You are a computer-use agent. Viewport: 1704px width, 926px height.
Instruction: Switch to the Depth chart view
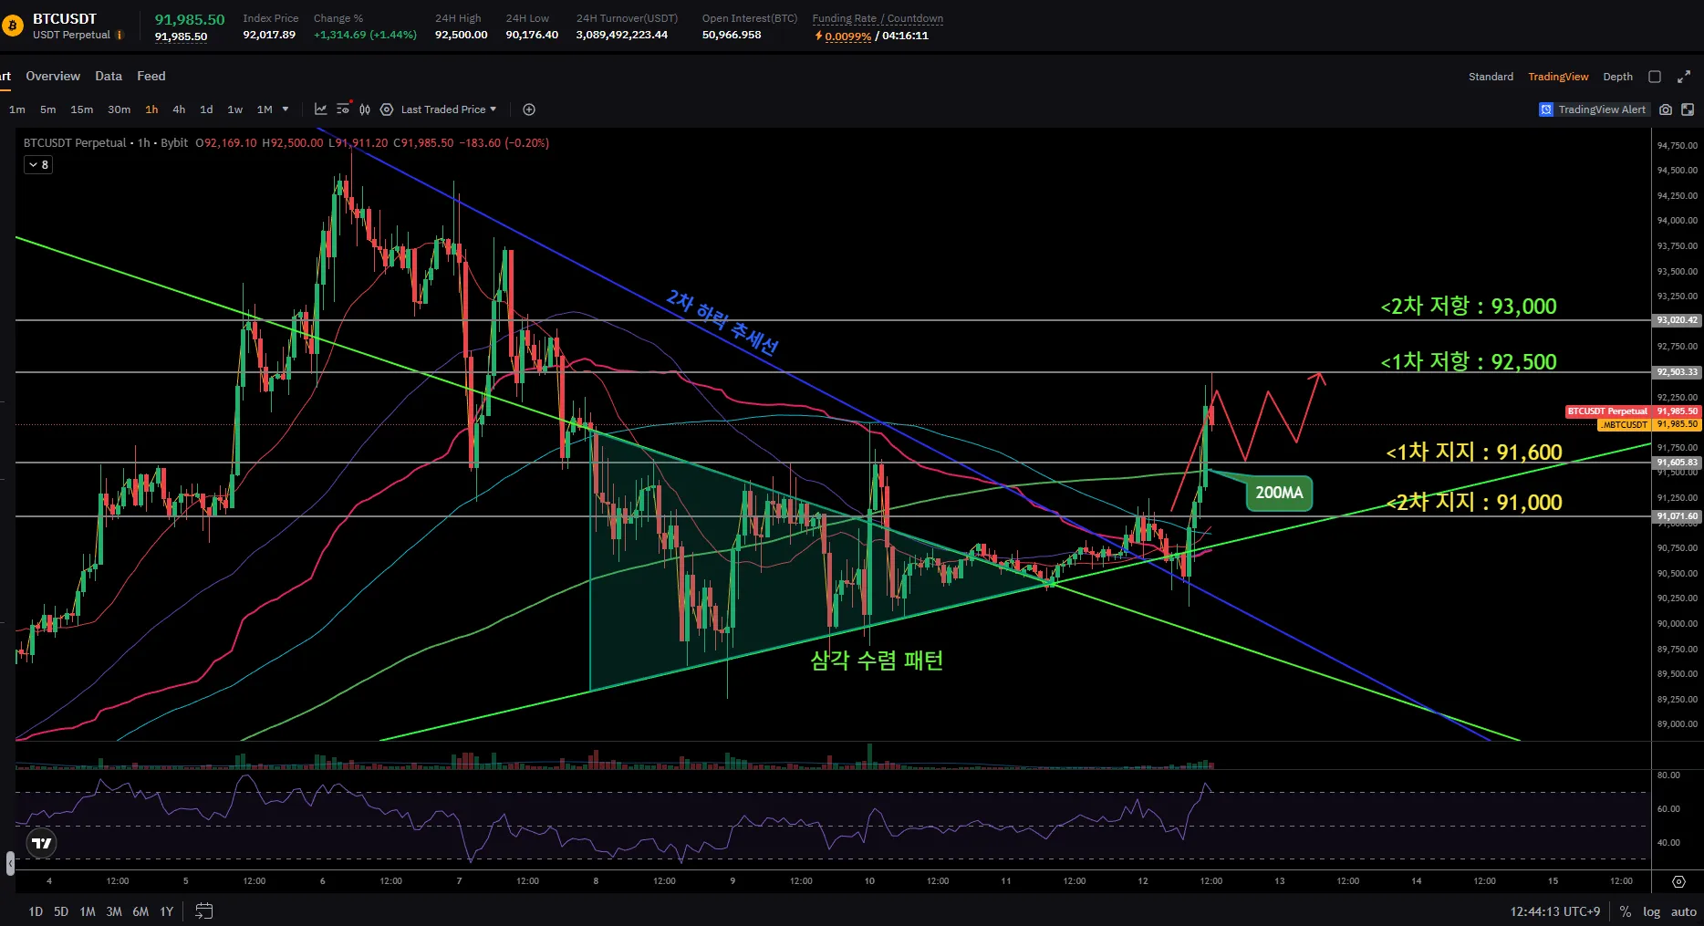pyautogui.click(x=1617, y=77)
